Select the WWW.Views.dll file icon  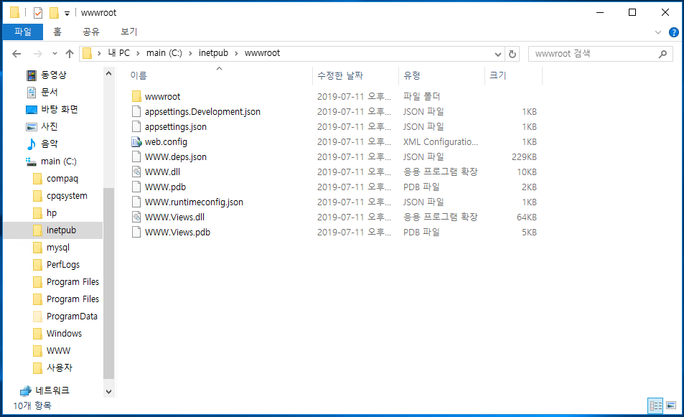click(x=136, y=217)
